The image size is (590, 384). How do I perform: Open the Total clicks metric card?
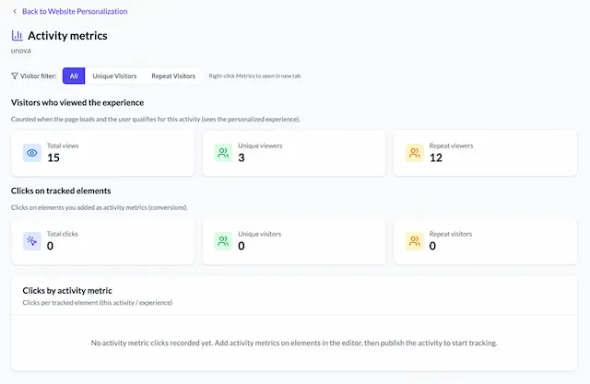click(x=102, y=241)
